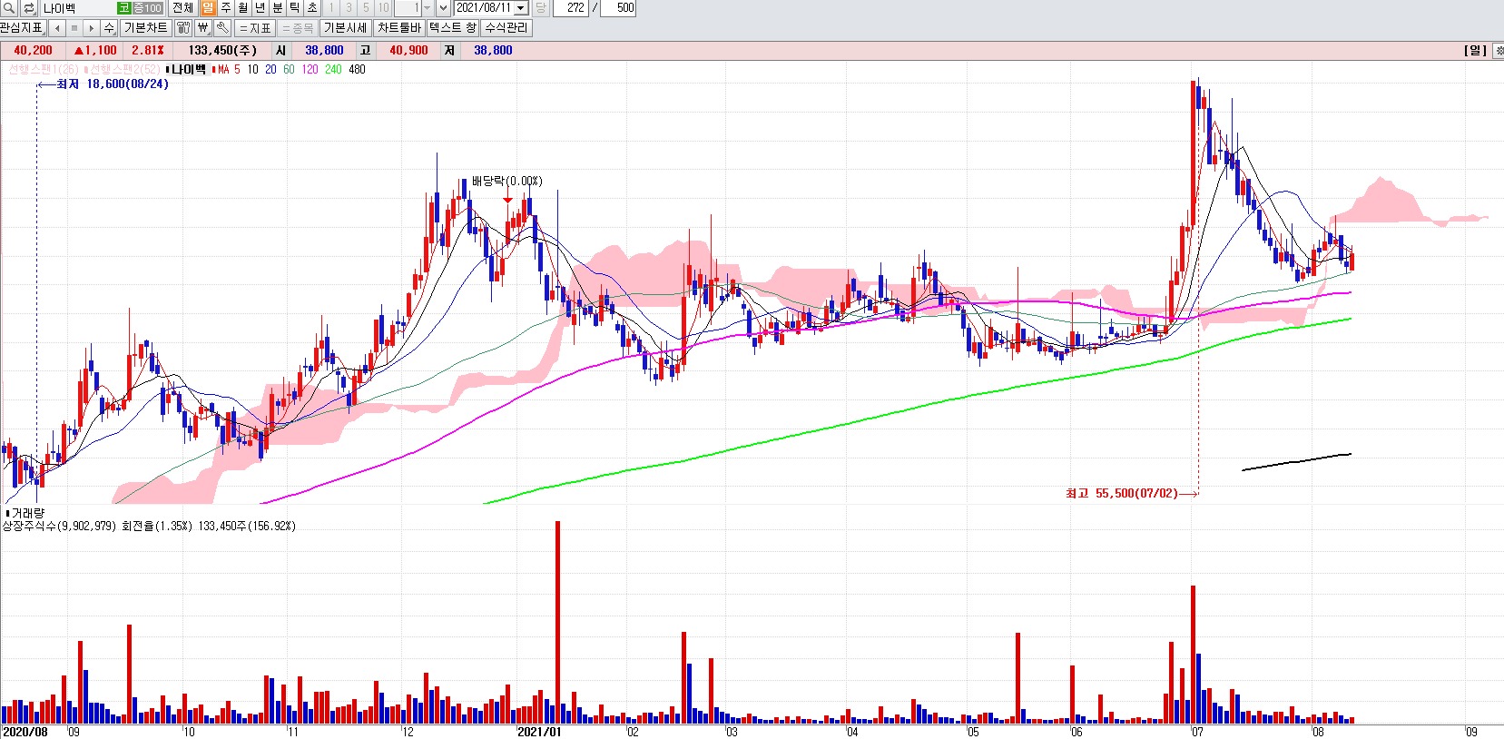
Task: Click the high price 40,900
Action: [x=408, y=50]
